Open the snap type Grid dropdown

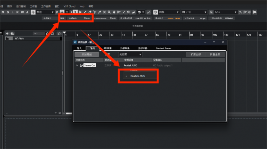[169, 12]
